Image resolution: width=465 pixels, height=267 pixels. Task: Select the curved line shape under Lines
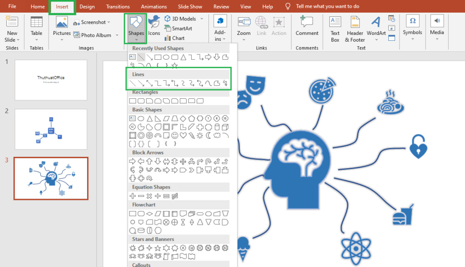coord(208,83)
